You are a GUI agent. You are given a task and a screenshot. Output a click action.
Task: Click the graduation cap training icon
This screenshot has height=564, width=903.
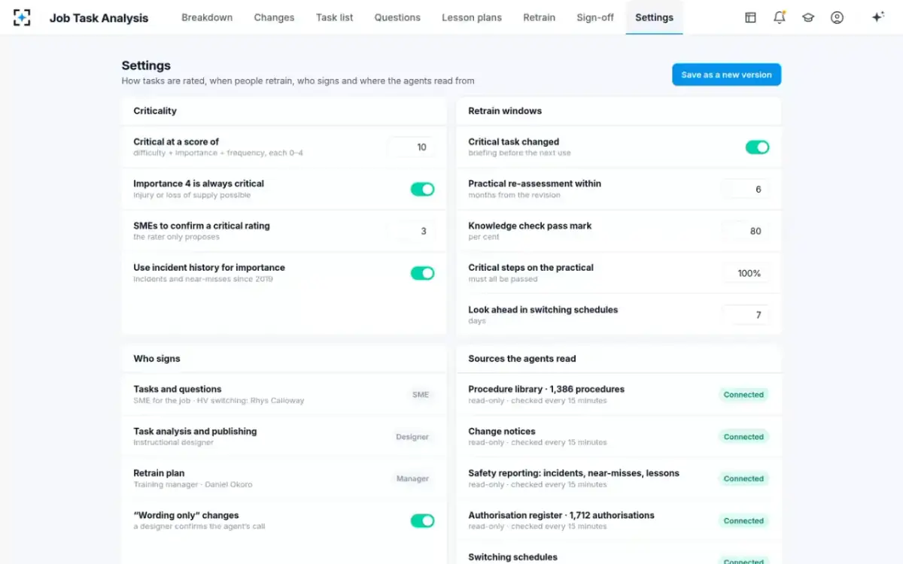808,17
